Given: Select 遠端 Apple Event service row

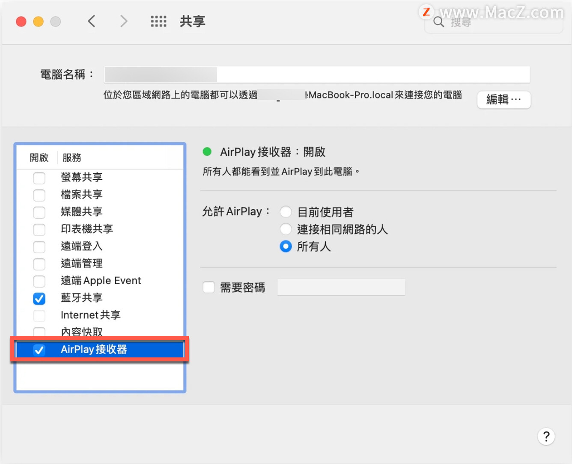Looking at the screenshot, I should (100, 280).
